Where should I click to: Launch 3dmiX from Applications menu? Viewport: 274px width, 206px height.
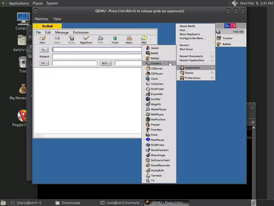(x=159, y=48)
